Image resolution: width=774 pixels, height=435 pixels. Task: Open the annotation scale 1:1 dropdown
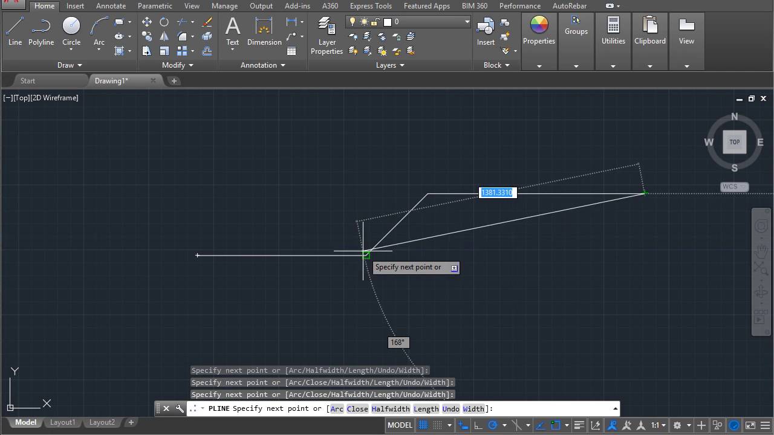pyautogui.click(x=658, y=425)
